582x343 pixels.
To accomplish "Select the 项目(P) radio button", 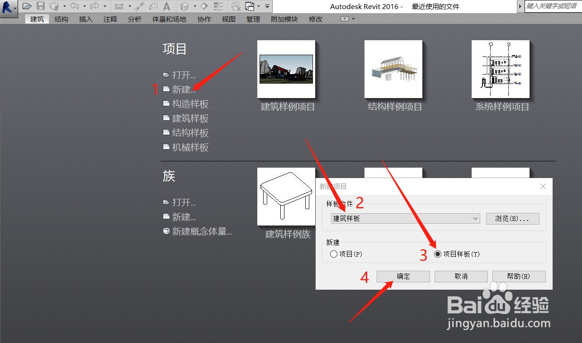I will tap(334, 254).
